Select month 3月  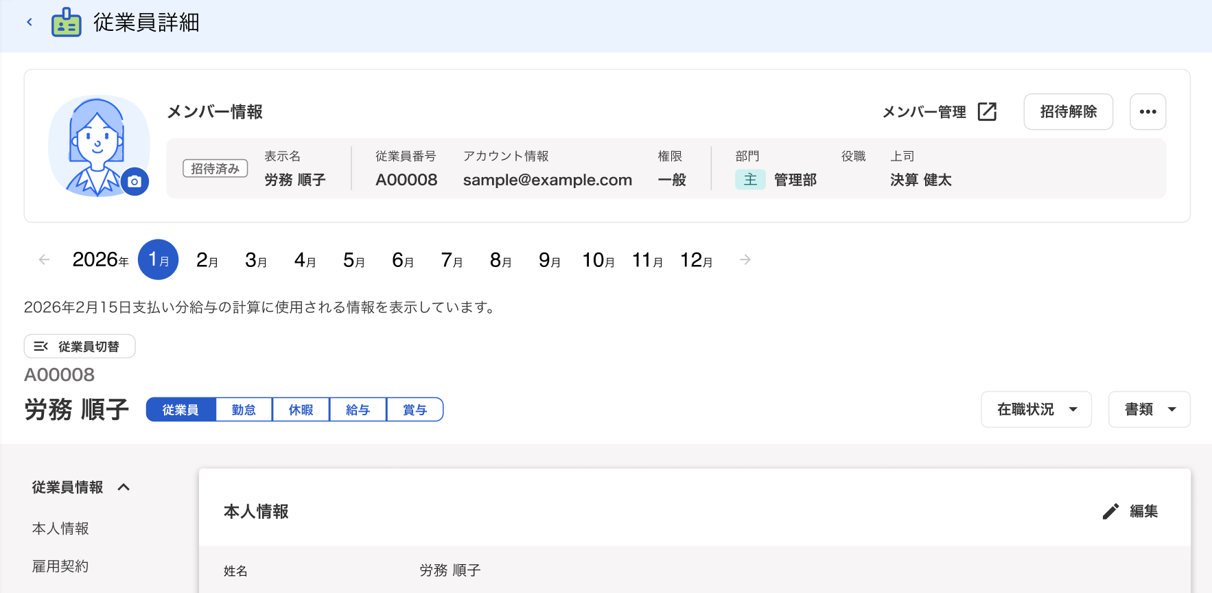(x=256, y=259)
